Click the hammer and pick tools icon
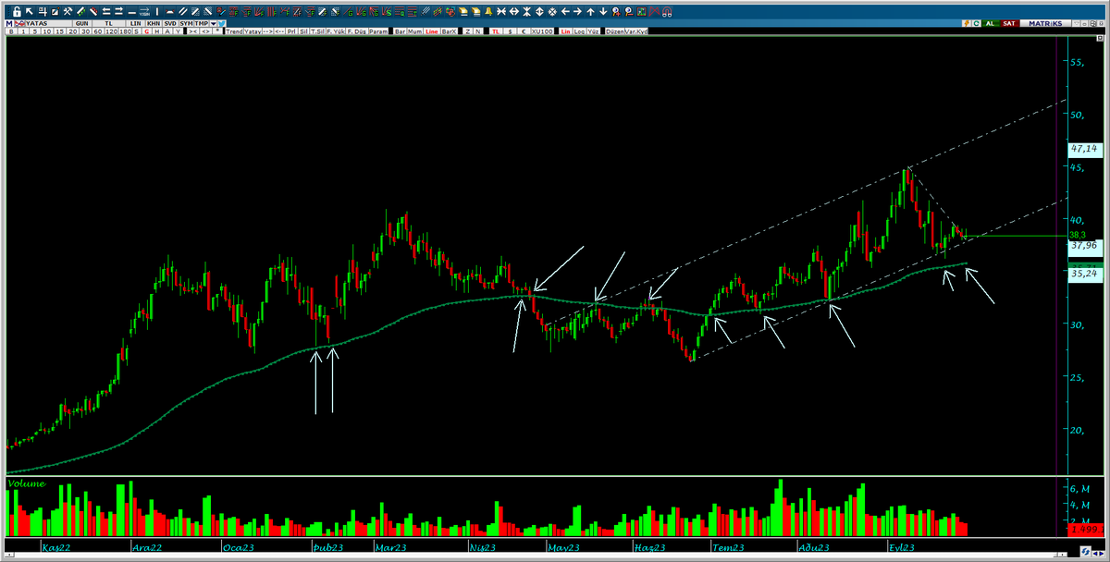The width and height of the screenshot is (1110, 562). click(x=68, y=12)
